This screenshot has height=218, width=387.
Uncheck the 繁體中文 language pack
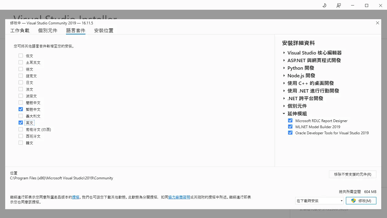(x=21, y=109)
